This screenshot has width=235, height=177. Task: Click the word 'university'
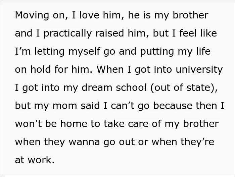click(x=199, y=70)
